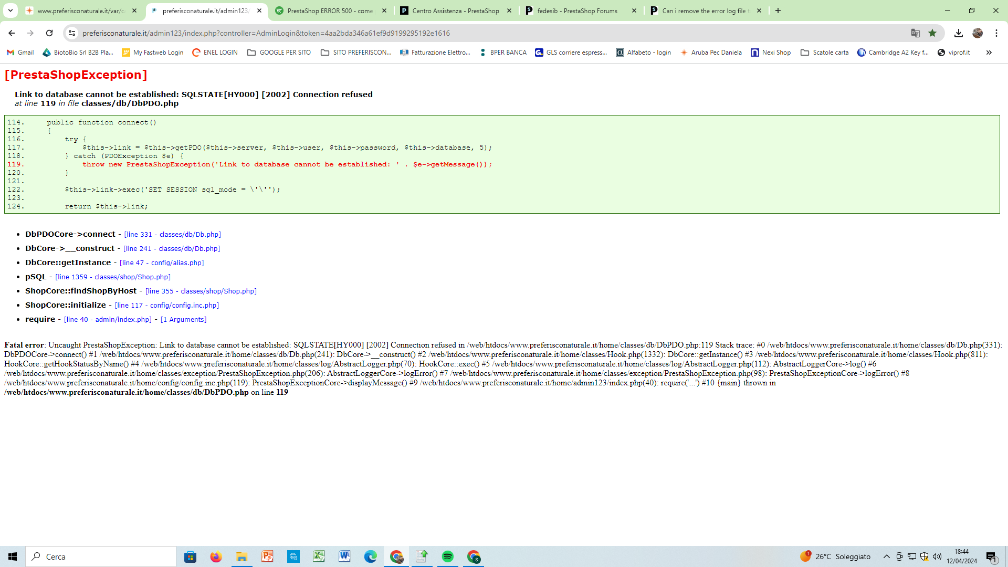Expand the tab search dropdown arrow
The height and width of the screenshot is (567, 1008).
10,10
